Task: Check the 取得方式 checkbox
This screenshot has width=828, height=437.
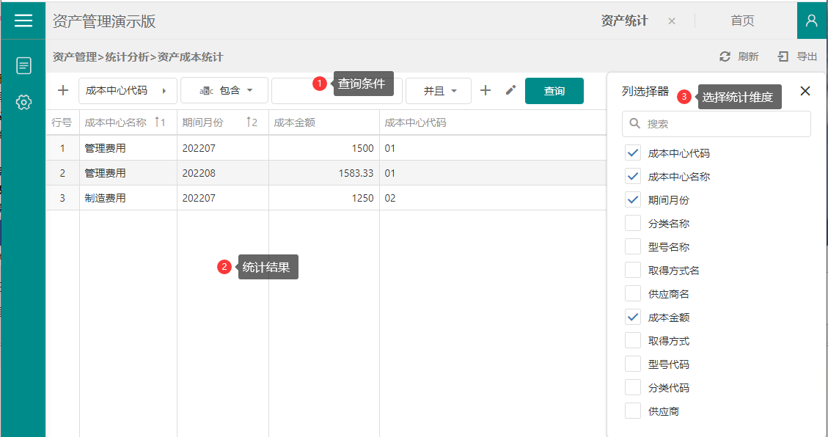Action: tap(633, 340)
